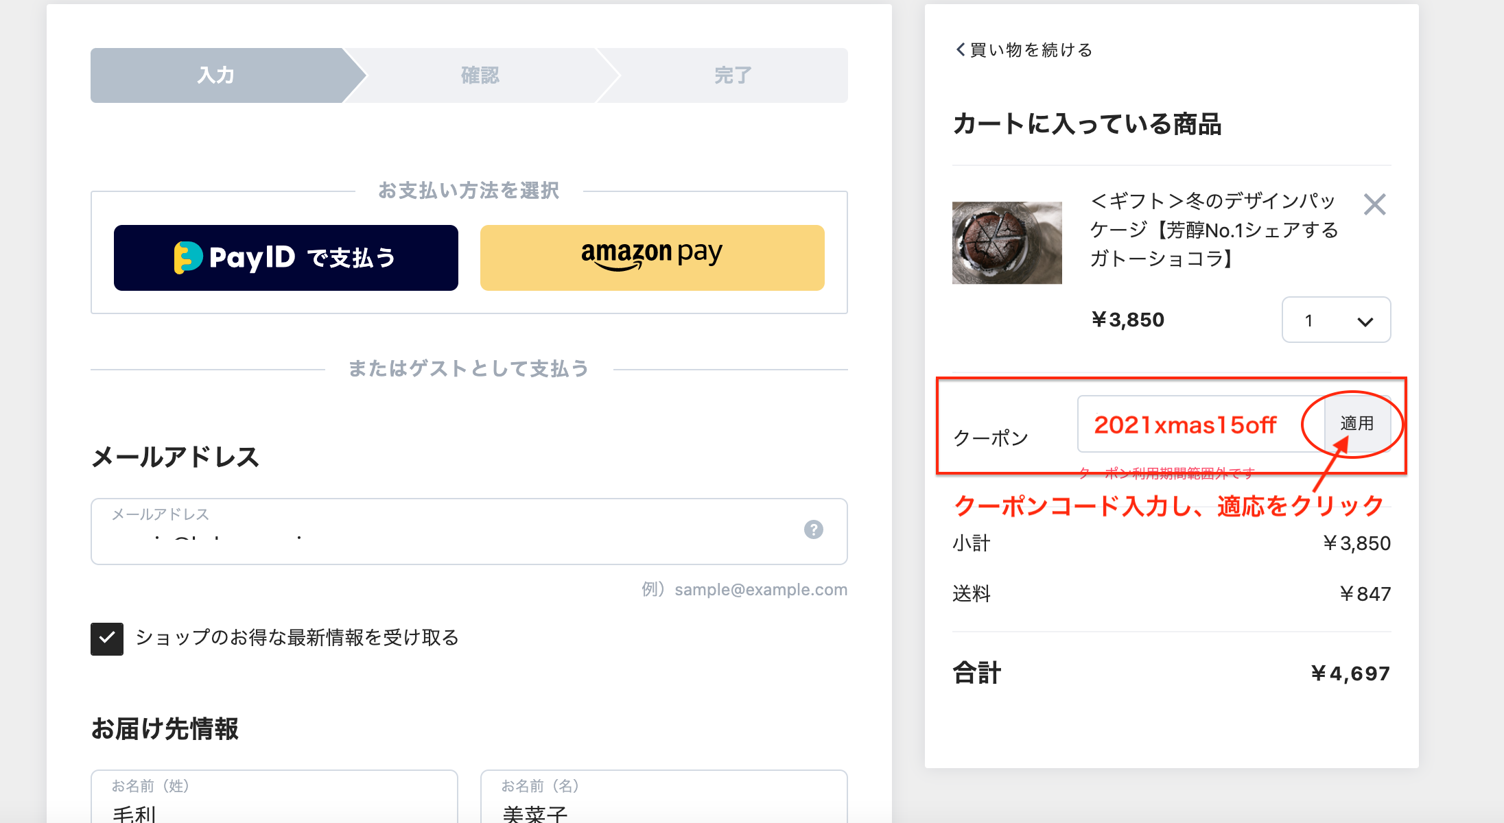The height and width of the screenshot is (823, 1504).
Task: Open the quantity dropdown showing 1
Action: click(x=1336, y=320)
